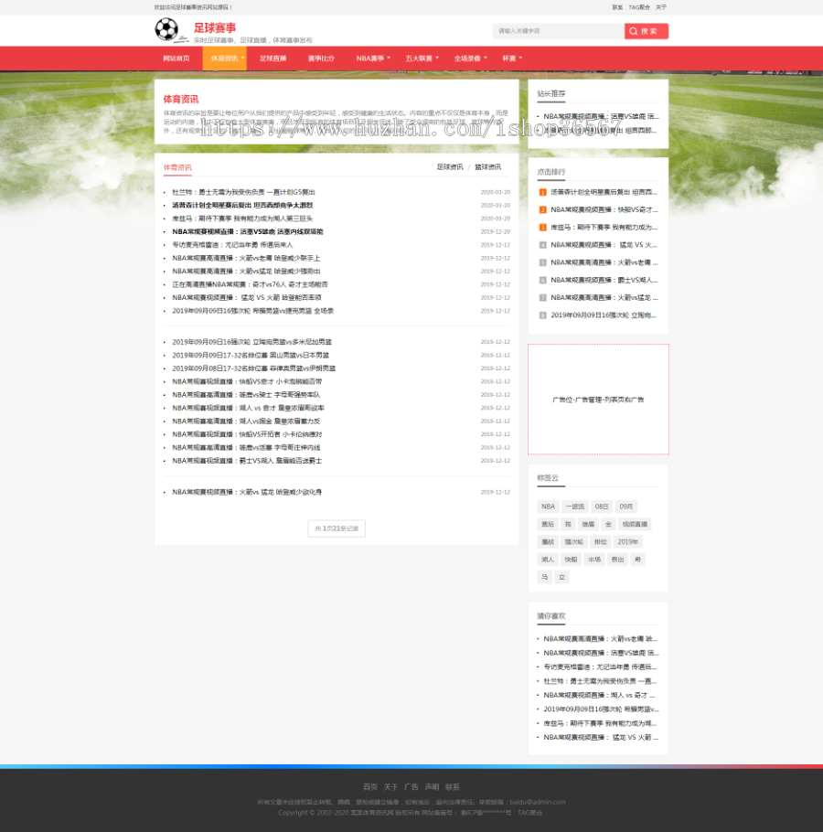Expand the 五大联赛 navigation dropdown
Screen dimensions: 823x832
[x=422, y=59]
